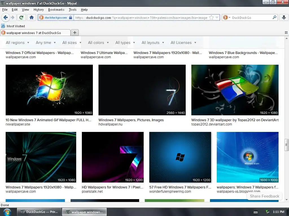The height and width of the screenshot is (216, 289).
Task: Open a new tab with plus button
Action: pos(75,33)
